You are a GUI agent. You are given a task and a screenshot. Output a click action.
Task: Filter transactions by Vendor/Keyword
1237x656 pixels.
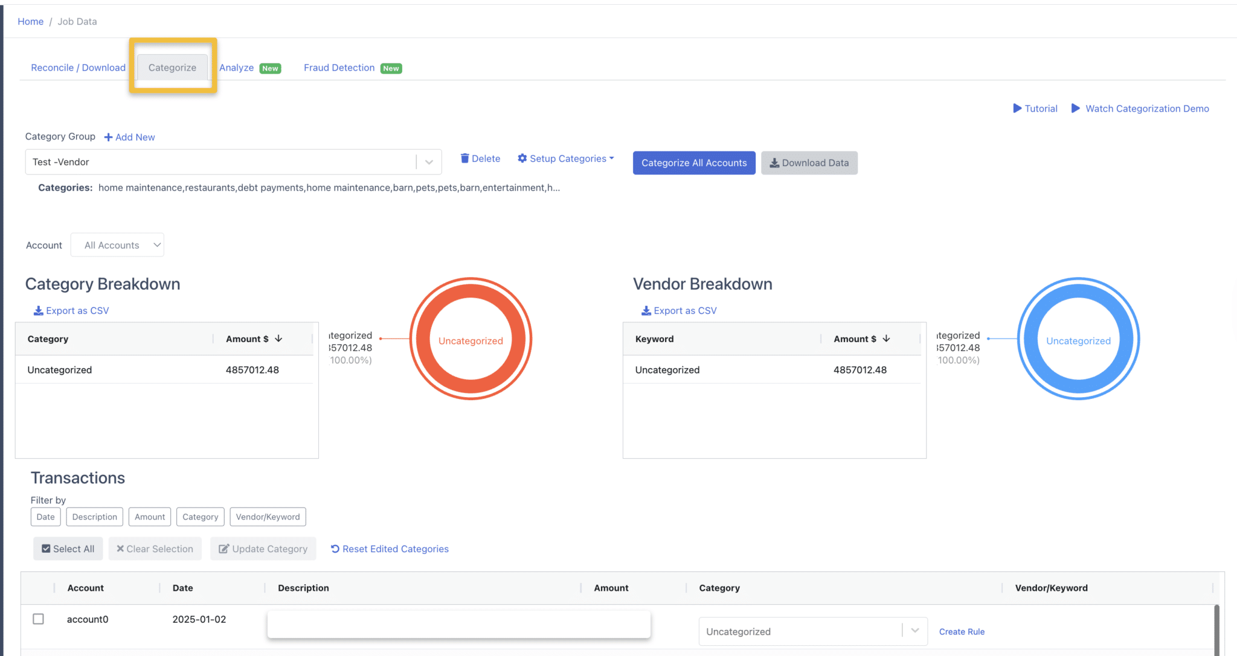coord(268,517)
